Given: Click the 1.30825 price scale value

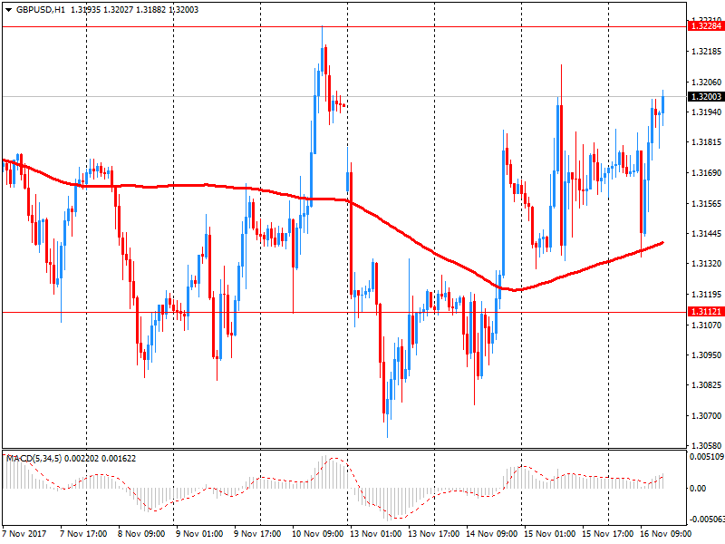Looking at the screenshot, I should click(707, 384).
